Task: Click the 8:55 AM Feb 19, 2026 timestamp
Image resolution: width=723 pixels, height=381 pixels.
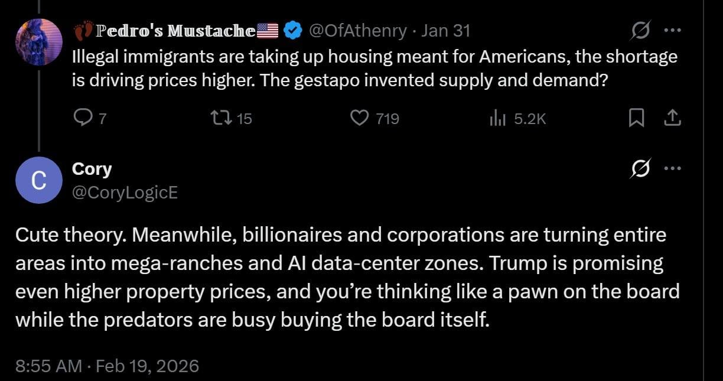Action: pos(107,366)
